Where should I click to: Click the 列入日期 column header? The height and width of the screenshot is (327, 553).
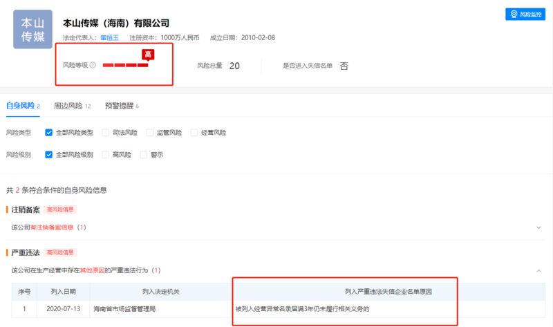pos(63,292)
